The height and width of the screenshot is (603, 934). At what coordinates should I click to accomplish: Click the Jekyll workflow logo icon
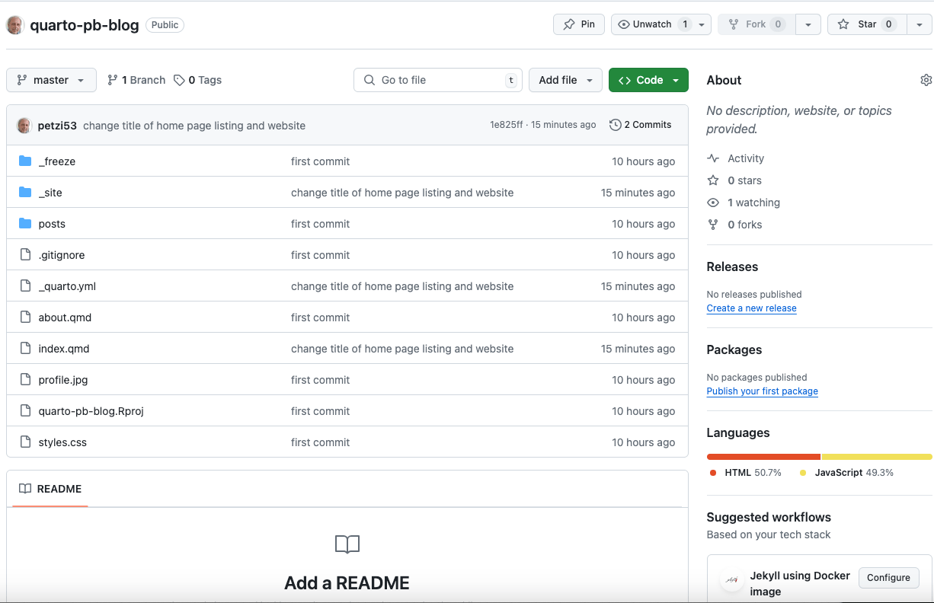pos(731,580)
